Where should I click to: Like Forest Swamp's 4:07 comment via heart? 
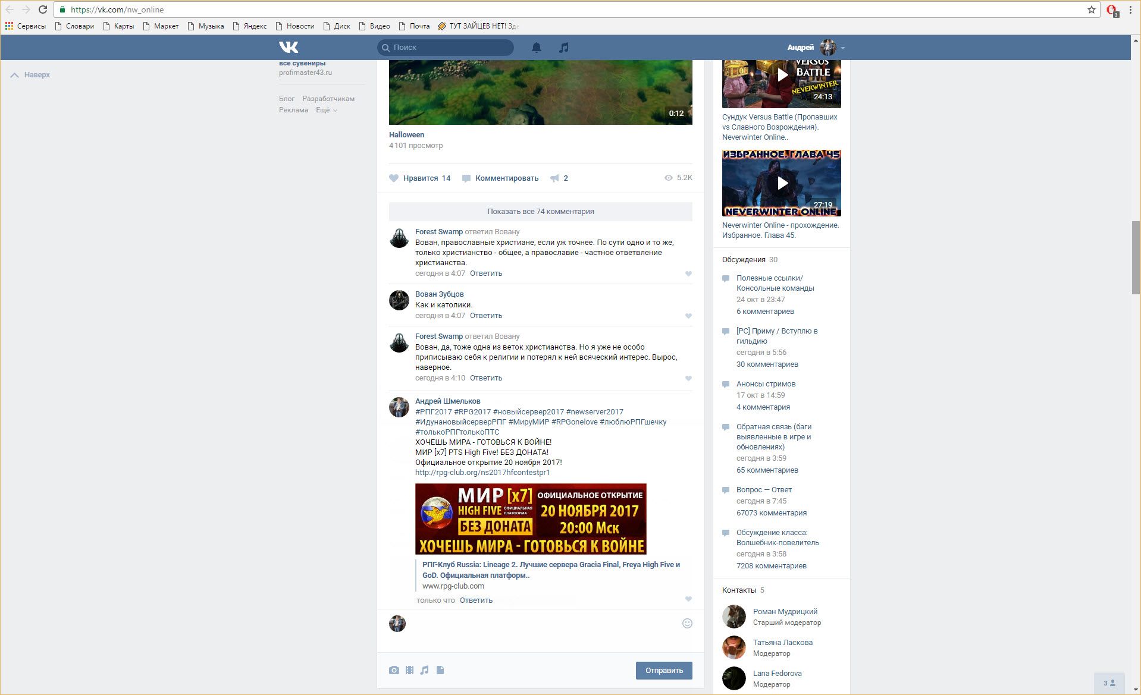click(688, 274)
